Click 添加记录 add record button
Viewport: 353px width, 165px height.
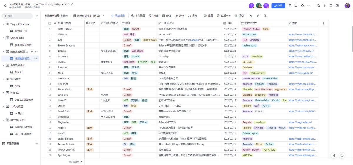118,16
